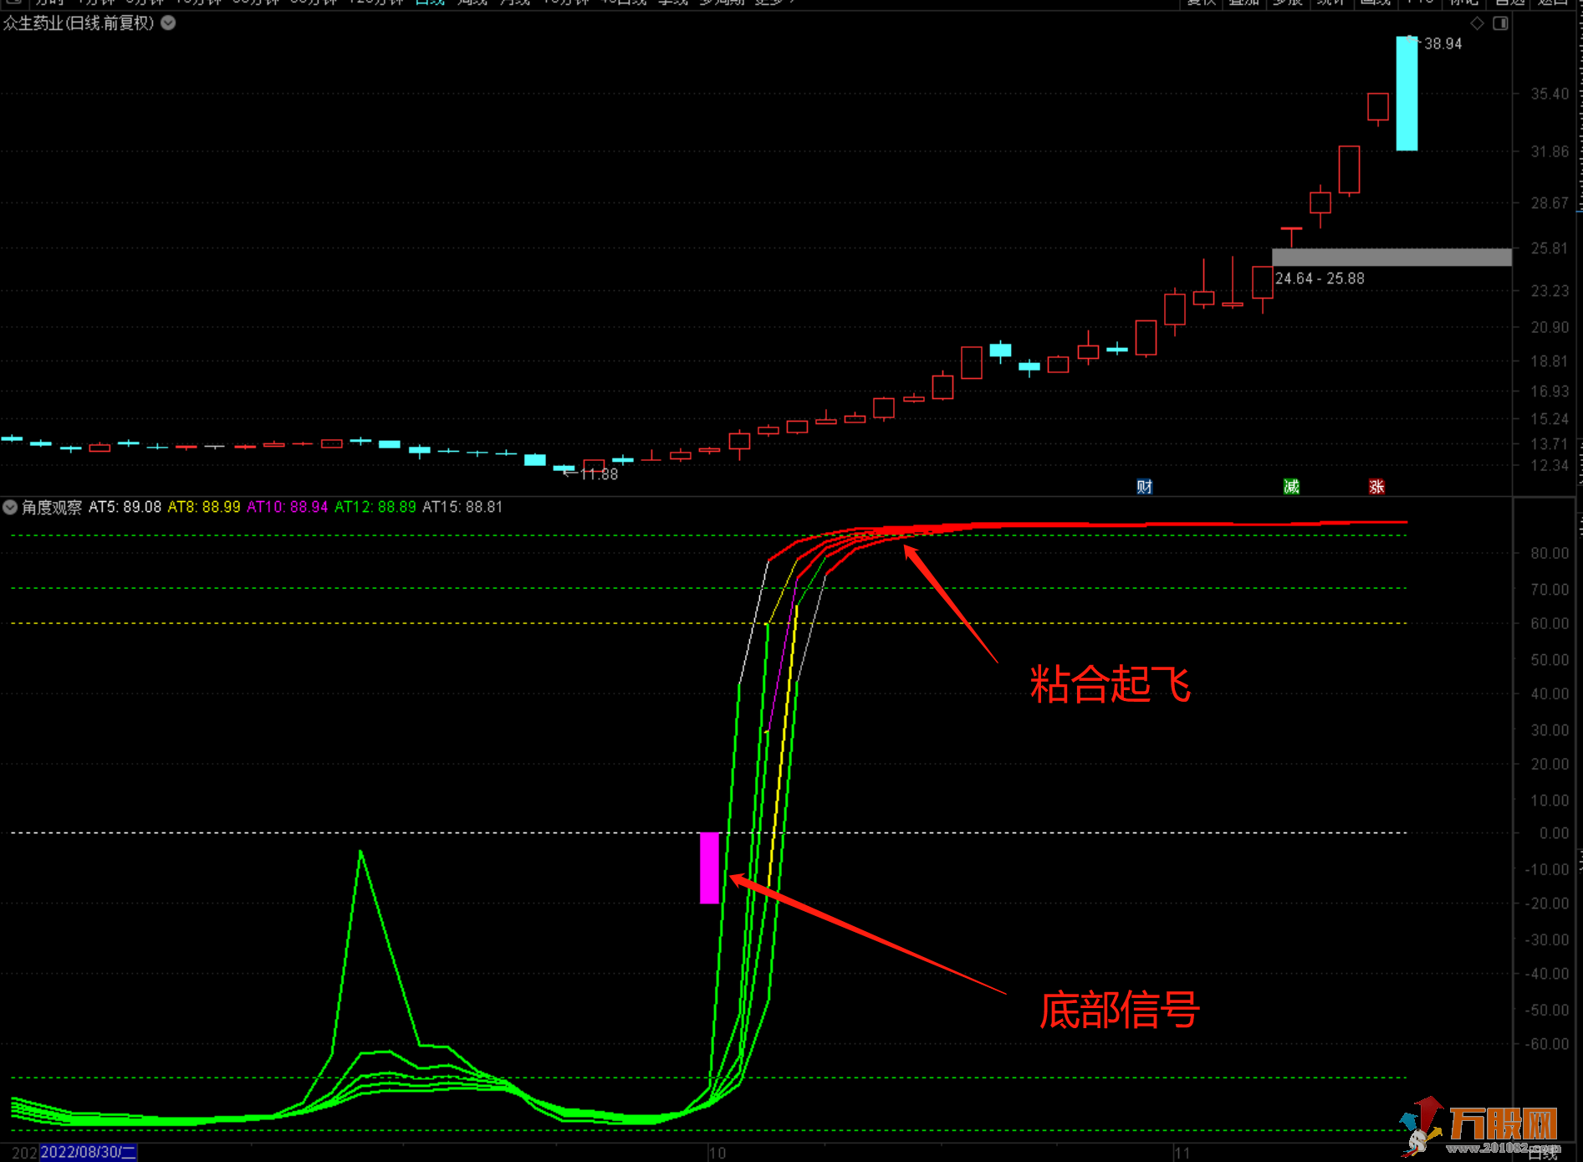Click month marker 11 on time axis

[x=1182, y=1153]
